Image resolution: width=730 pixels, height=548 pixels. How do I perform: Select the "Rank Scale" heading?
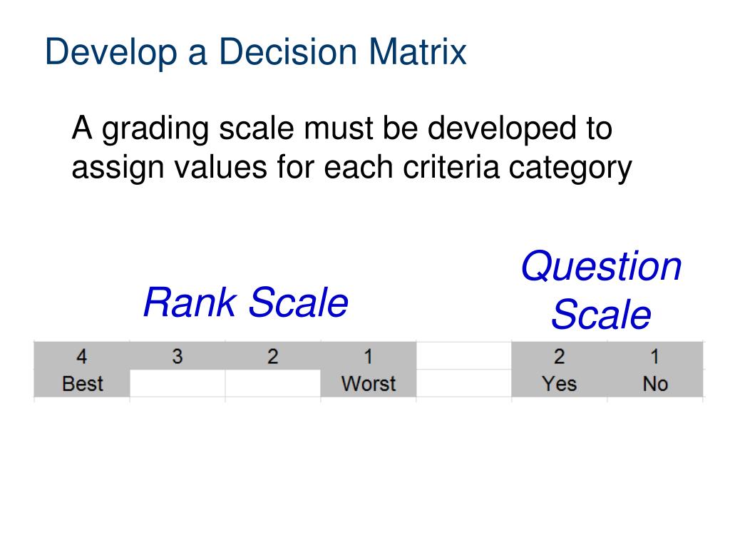(246, 302)
